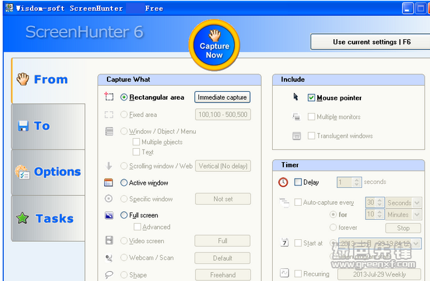Click the Full video screen button

tap(222, 241)
